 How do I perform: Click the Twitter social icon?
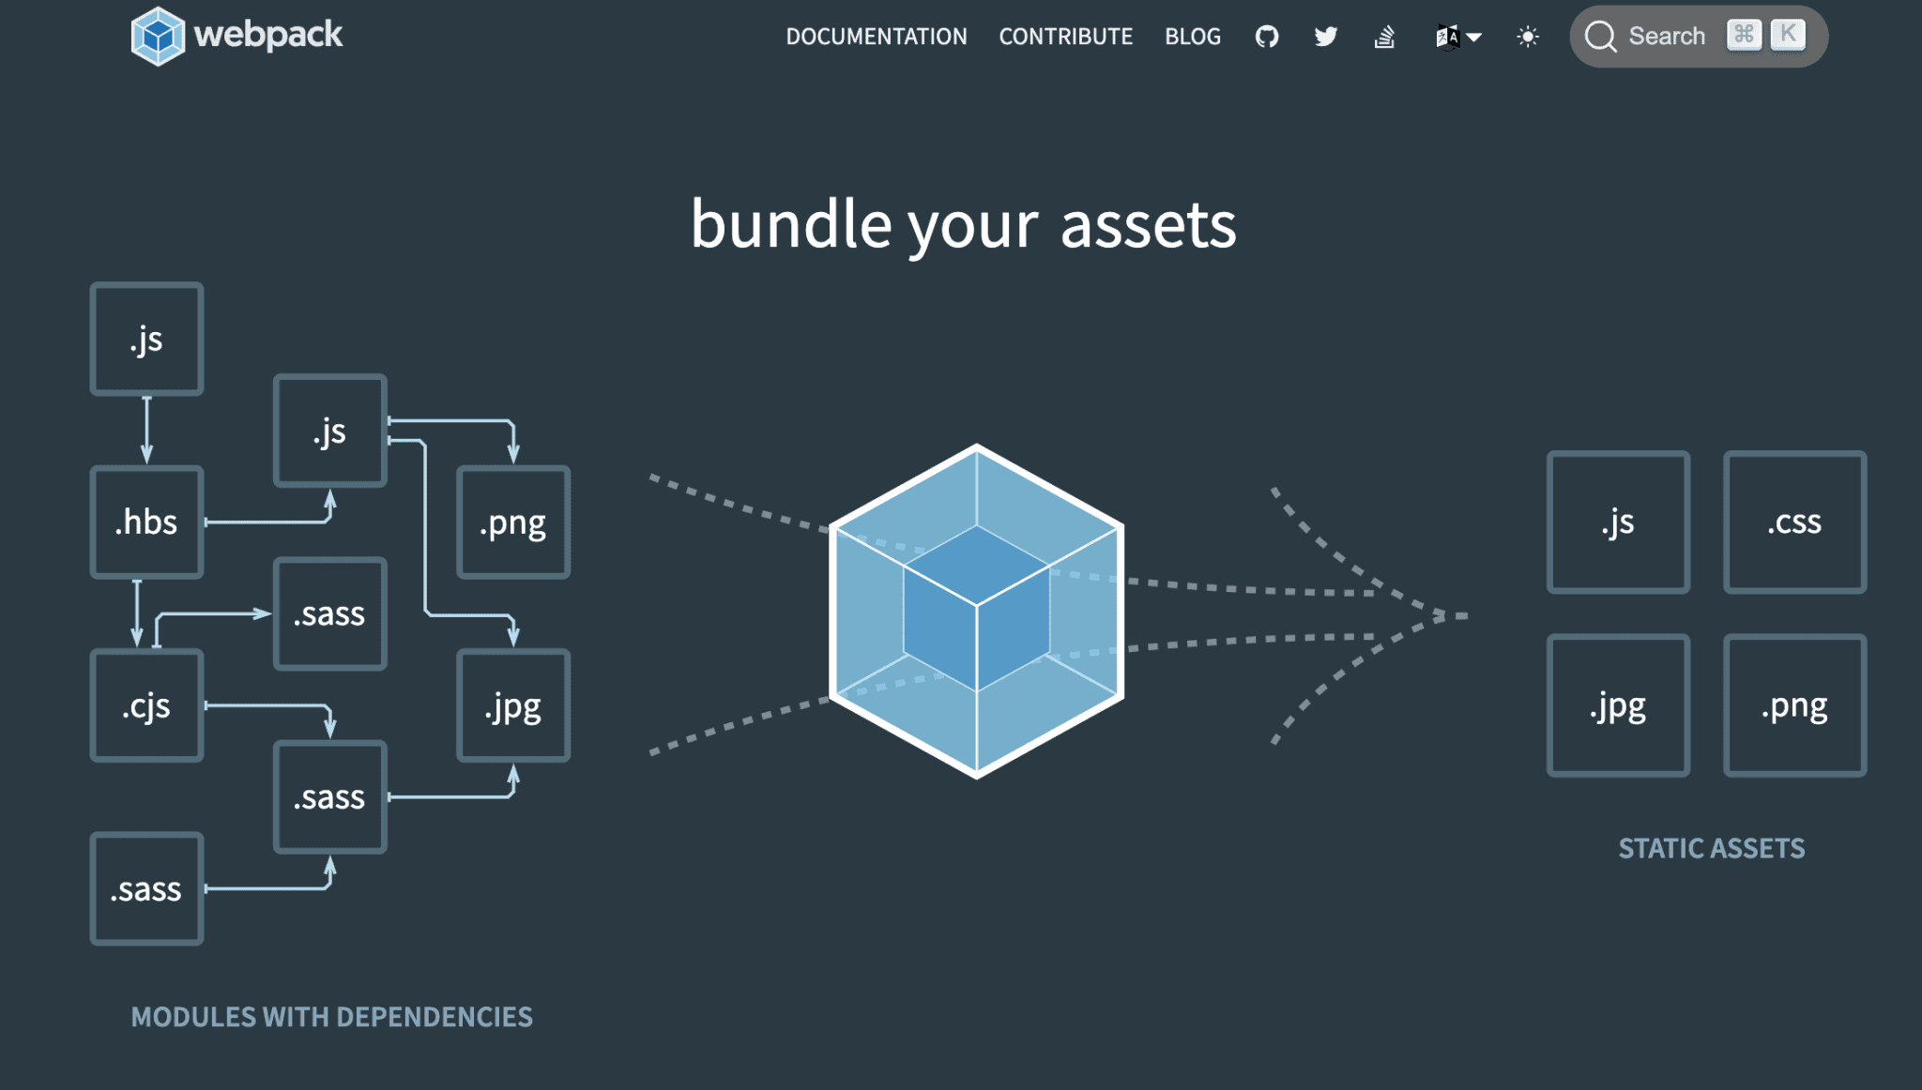[1324, 36]
